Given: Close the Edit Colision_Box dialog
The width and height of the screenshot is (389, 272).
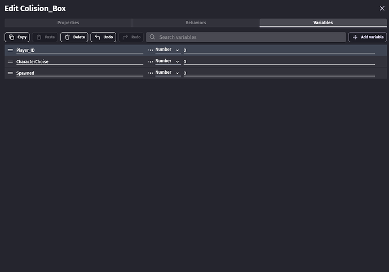Looking at the screenshot, I should [x=382, y=8].
